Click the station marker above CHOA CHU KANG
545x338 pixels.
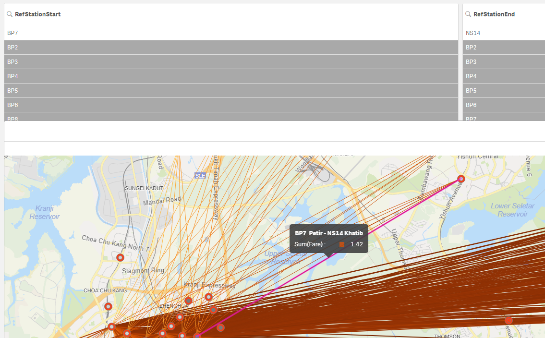108,306
